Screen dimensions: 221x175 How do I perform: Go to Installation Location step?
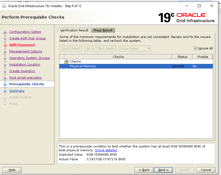(x=25, y=64)
